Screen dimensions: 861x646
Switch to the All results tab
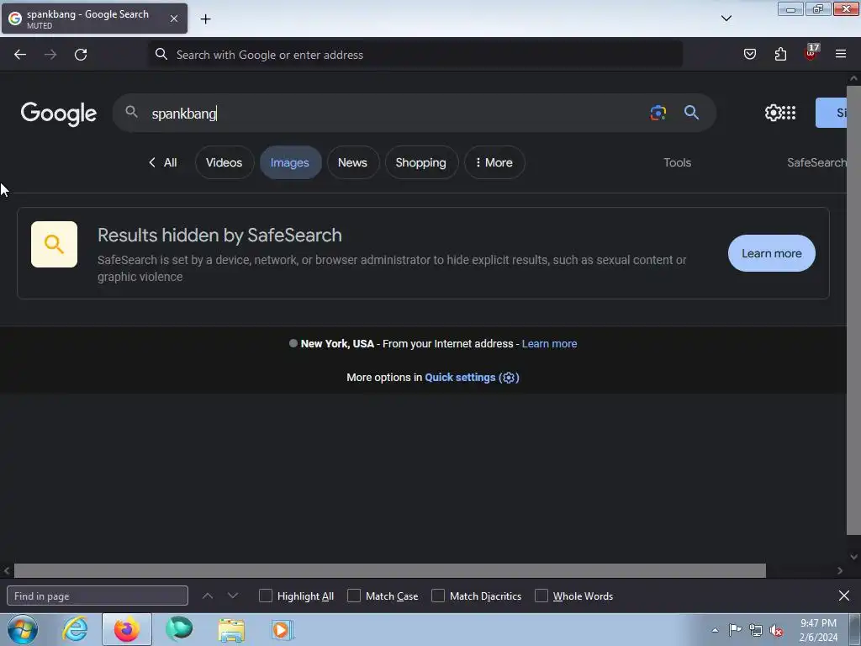click(x=163, y=162)
